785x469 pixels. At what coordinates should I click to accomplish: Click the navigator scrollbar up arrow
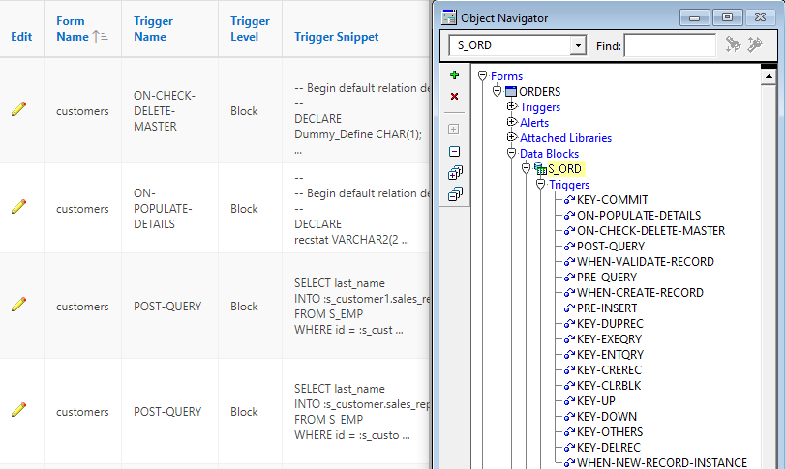(x=770, y=74)
